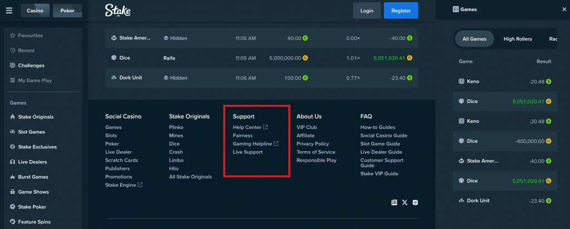Click the Burst Games icon
The width and height of the screenshot is (570, 229).
[13, 177]
